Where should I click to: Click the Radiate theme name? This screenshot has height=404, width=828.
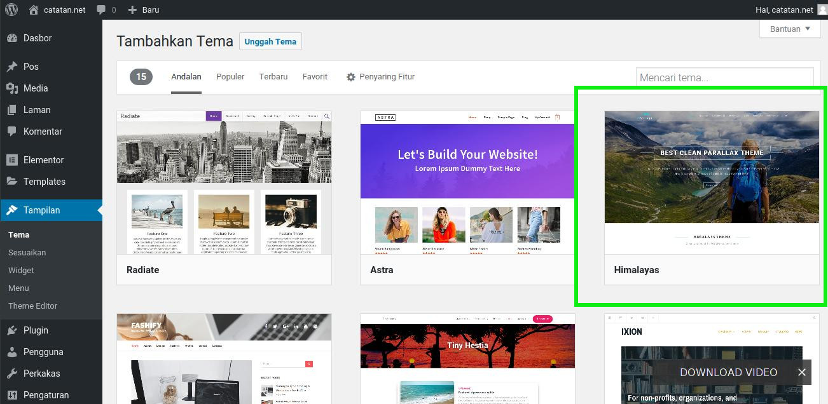click(142, 270)
